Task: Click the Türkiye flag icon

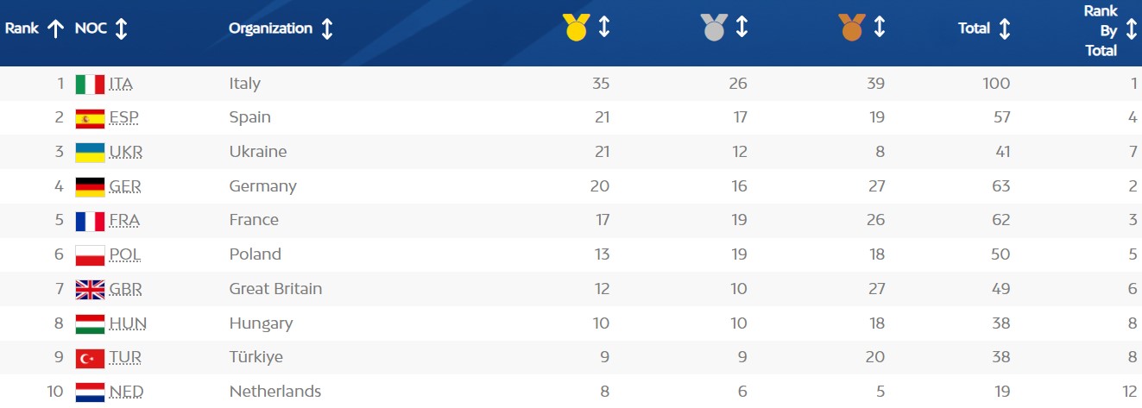Action: point(90,357)
